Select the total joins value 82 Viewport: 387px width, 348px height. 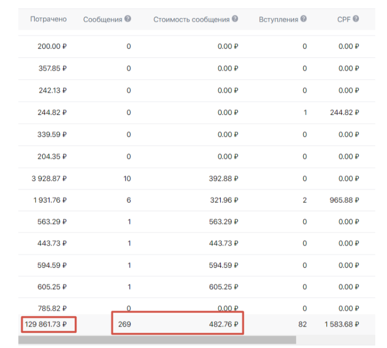pyautogui.click(x=302, y=324)
